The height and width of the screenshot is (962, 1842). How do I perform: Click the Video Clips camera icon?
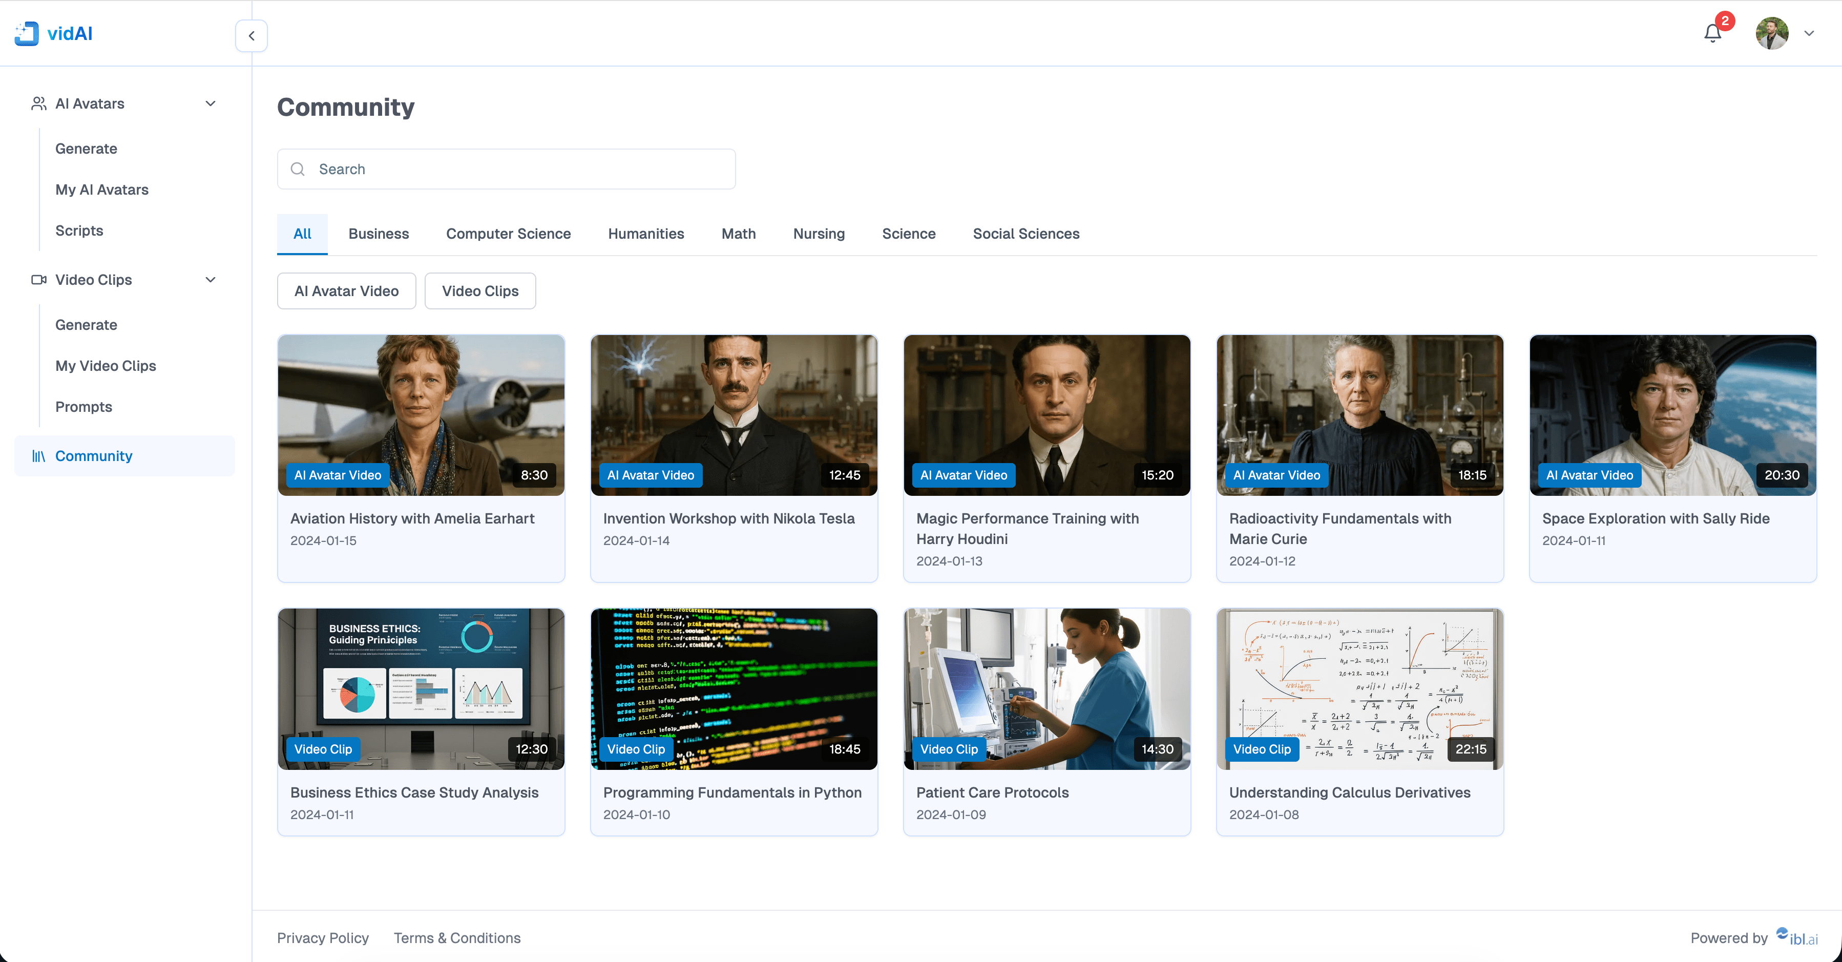[38, 280]
